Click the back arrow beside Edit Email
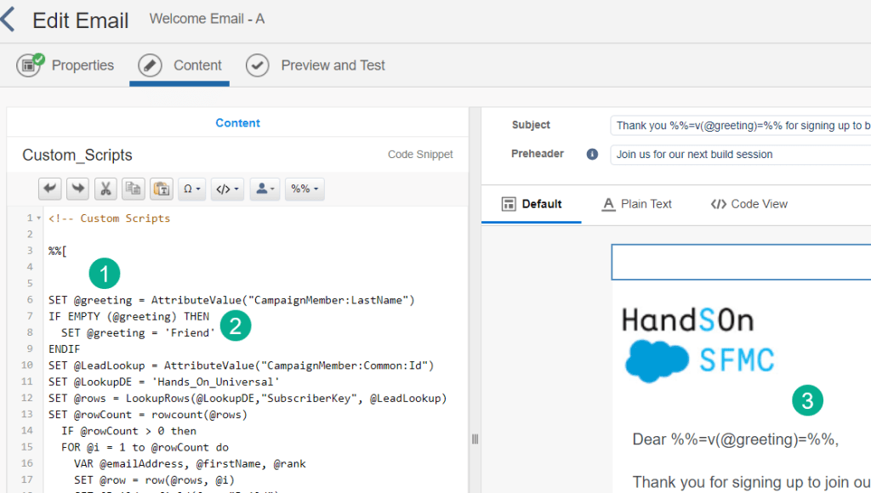Screen dimensions: 871x493 pos(8,20)
